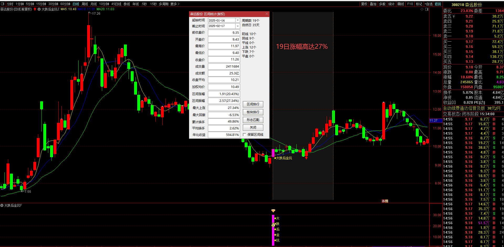Select the 日线 daily period tab

76,4
